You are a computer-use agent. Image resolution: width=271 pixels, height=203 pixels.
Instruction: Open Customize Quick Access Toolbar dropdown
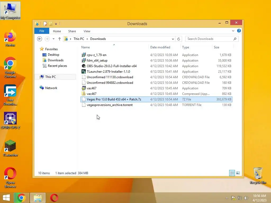click(56, 24)
